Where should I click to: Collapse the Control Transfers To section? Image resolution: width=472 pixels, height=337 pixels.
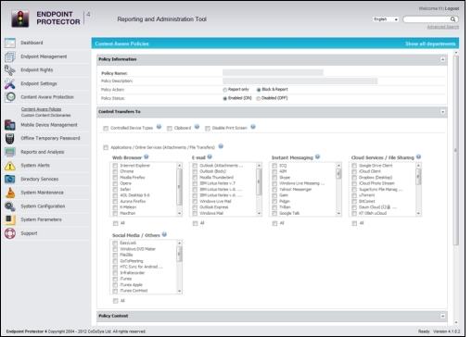coord(443,112)
